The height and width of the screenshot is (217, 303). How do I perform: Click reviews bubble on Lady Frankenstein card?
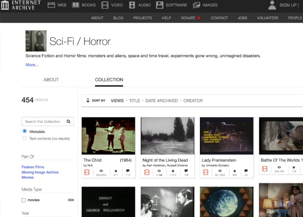pyautogui.click(x=246, y=171)
